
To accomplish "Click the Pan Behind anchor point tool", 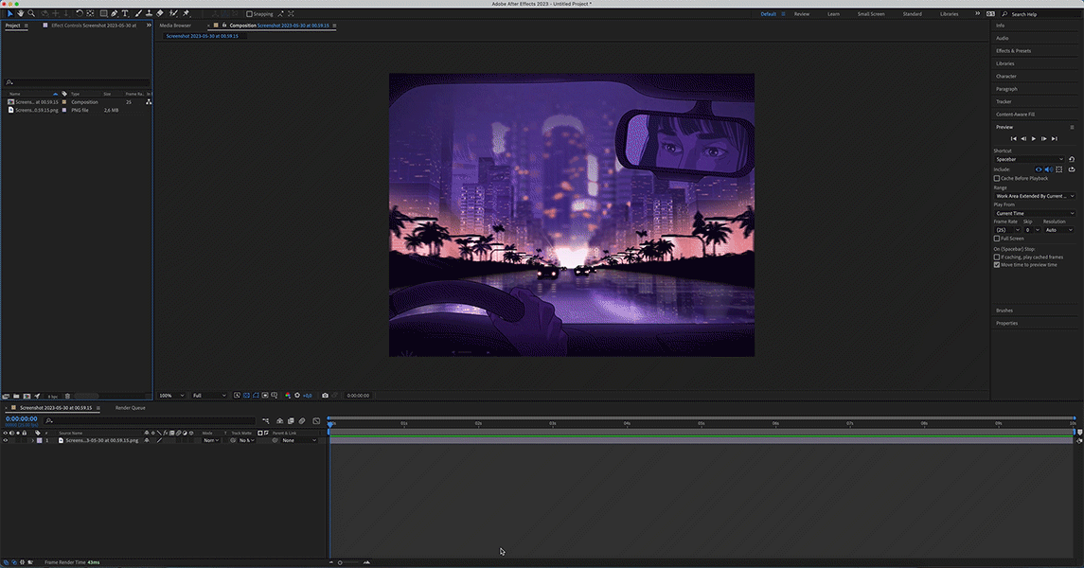I will point(90,13).
